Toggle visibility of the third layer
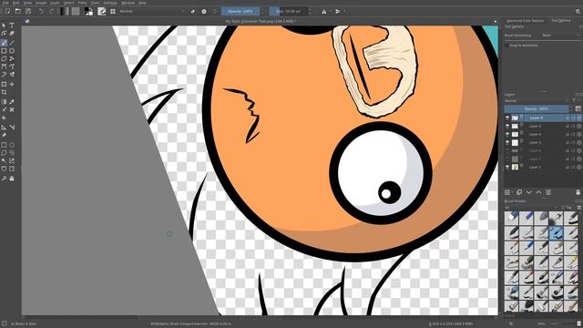583x328 pixels. point(507,134)
